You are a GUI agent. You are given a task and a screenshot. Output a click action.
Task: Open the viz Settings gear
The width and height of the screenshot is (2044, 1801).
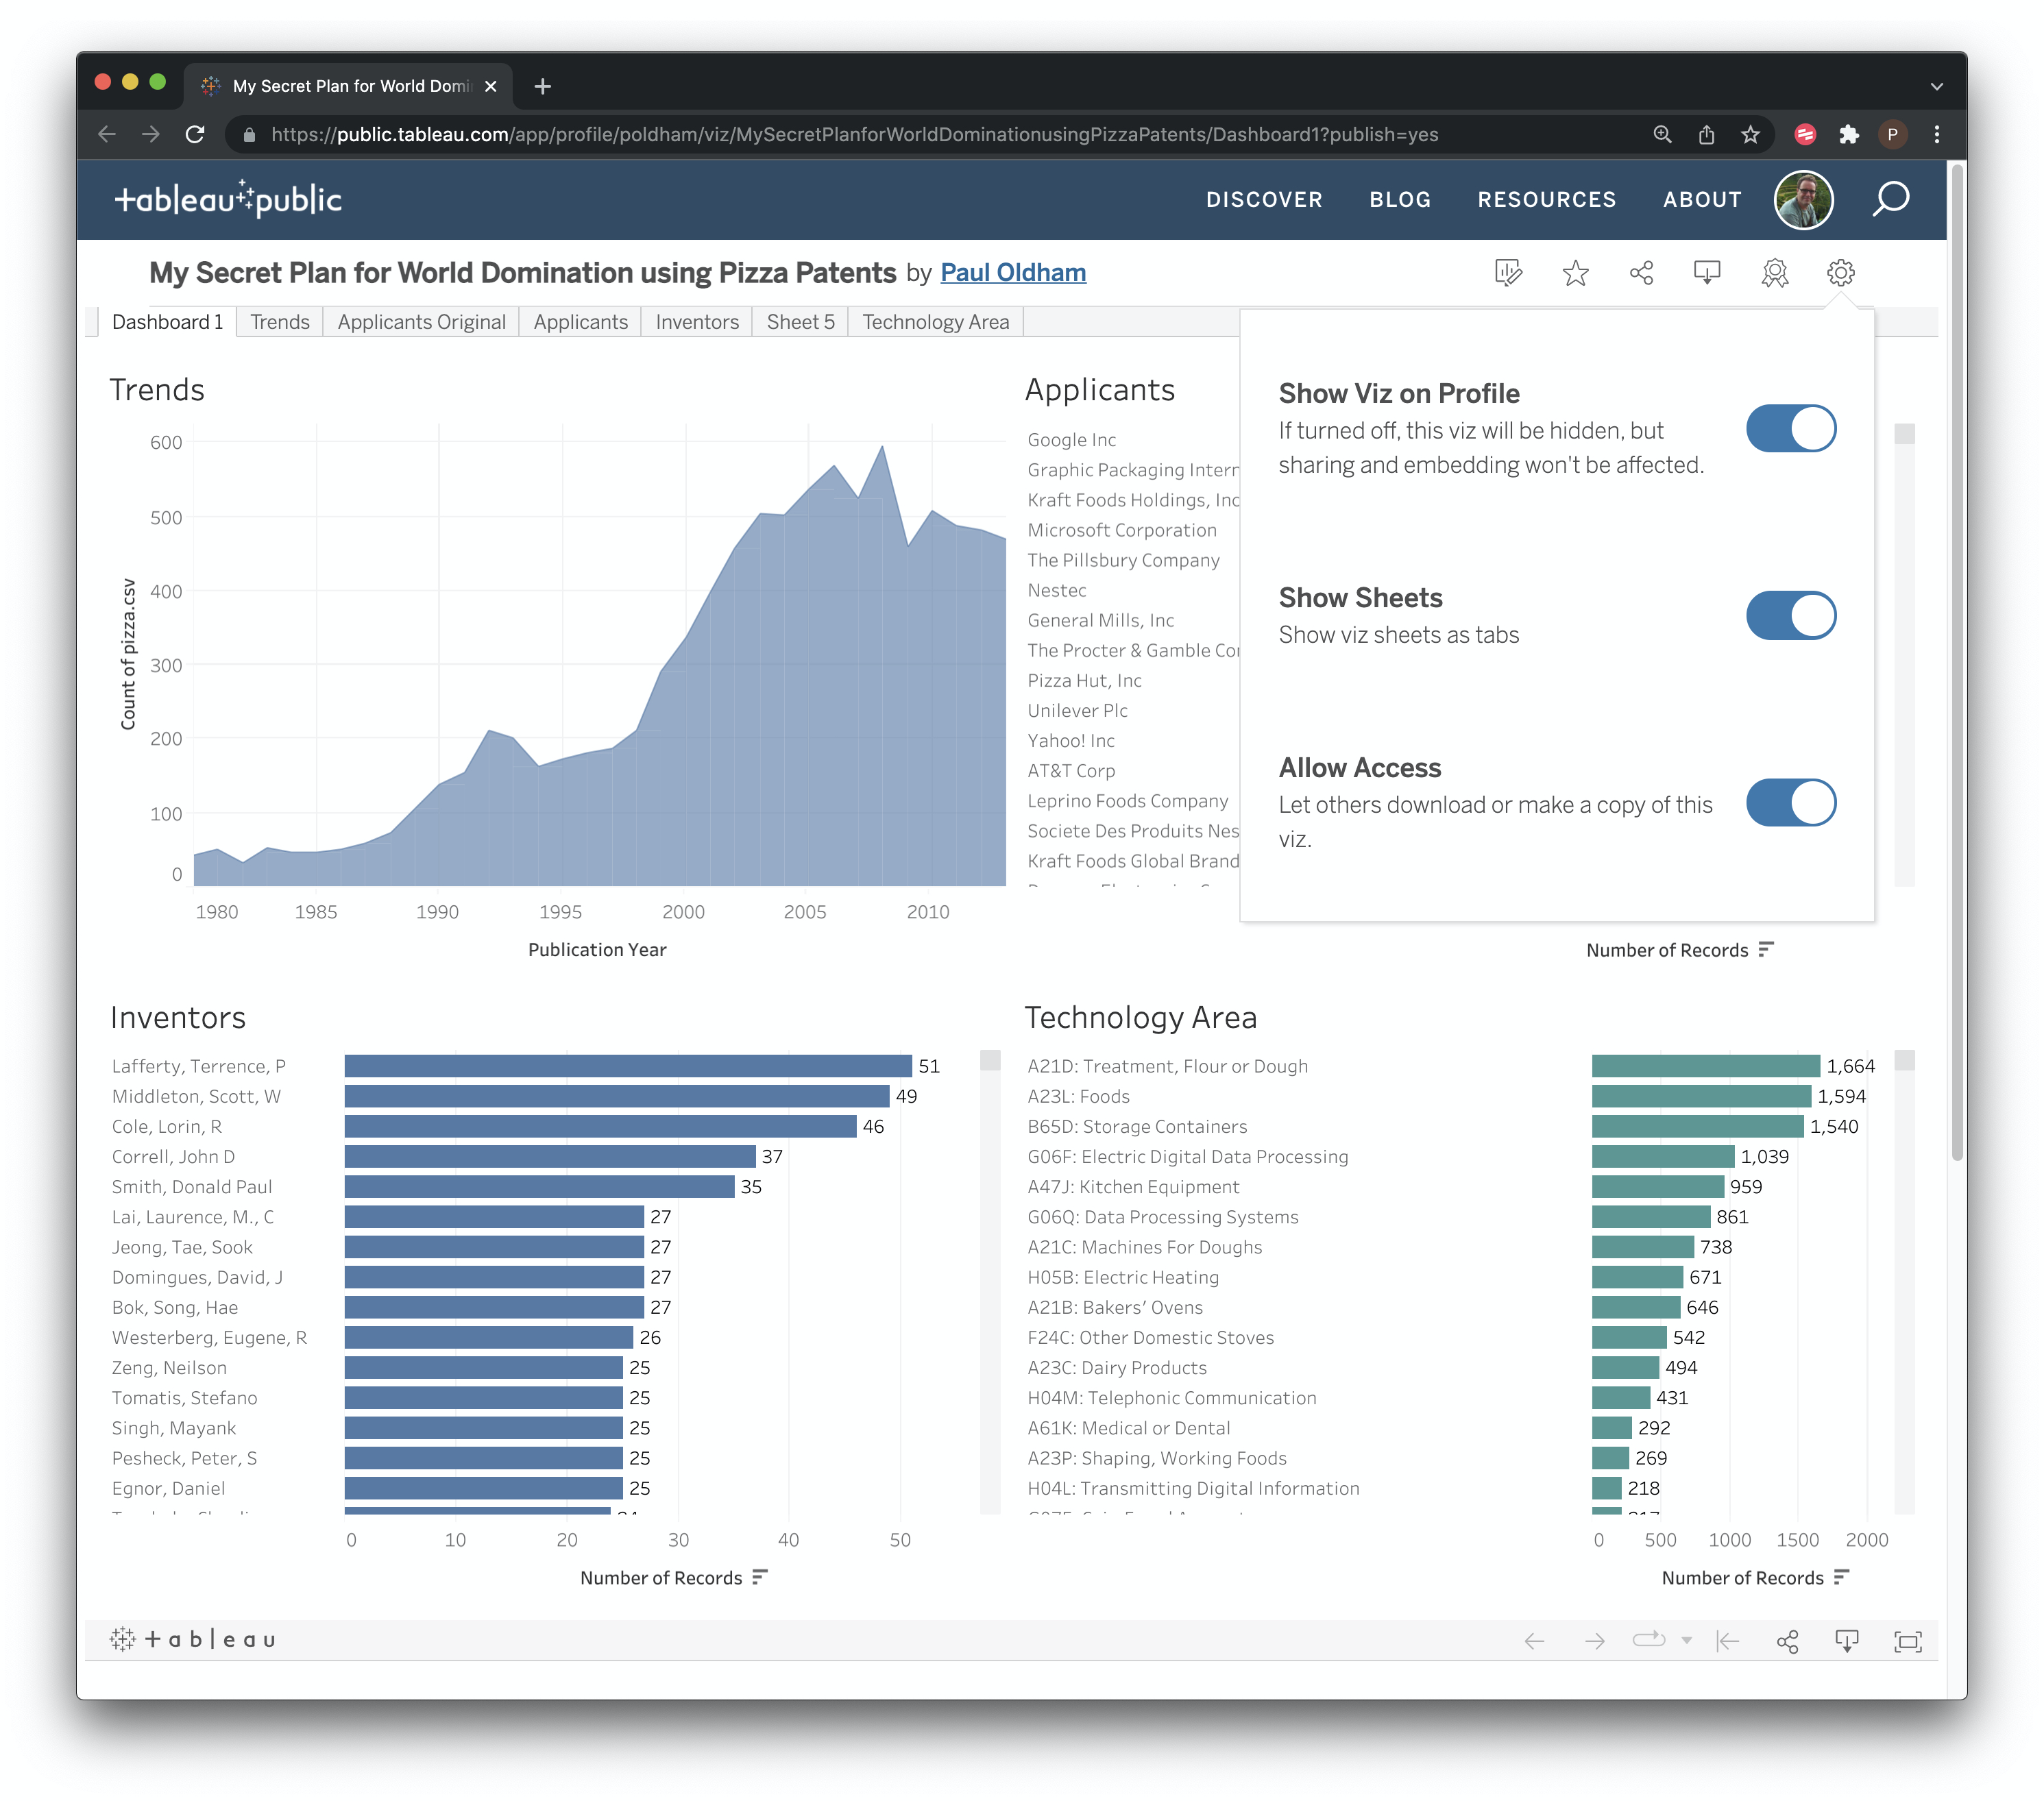tap(1841, 272)
